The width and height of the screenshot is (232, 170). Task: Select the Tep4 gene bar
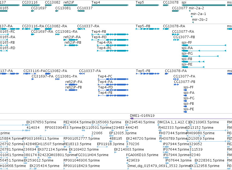click(110, 5)
